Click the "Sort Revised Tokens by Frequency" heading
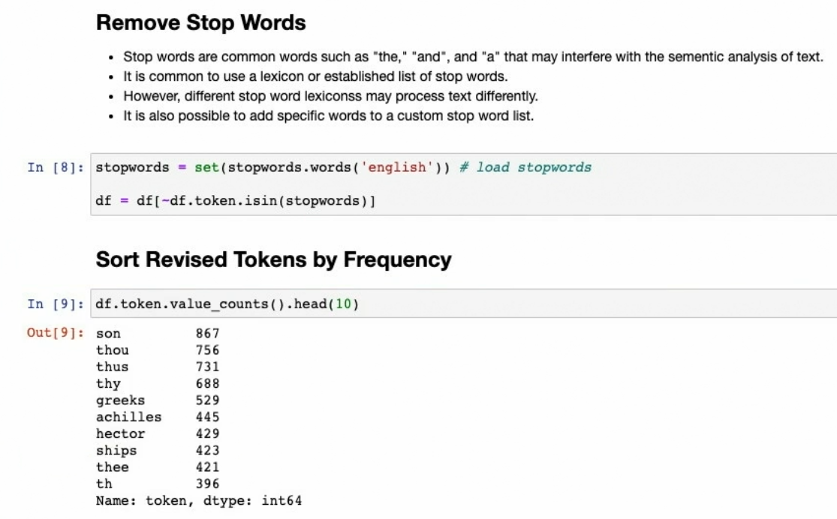Screen dimensions: 837x519 coord(273,259)
